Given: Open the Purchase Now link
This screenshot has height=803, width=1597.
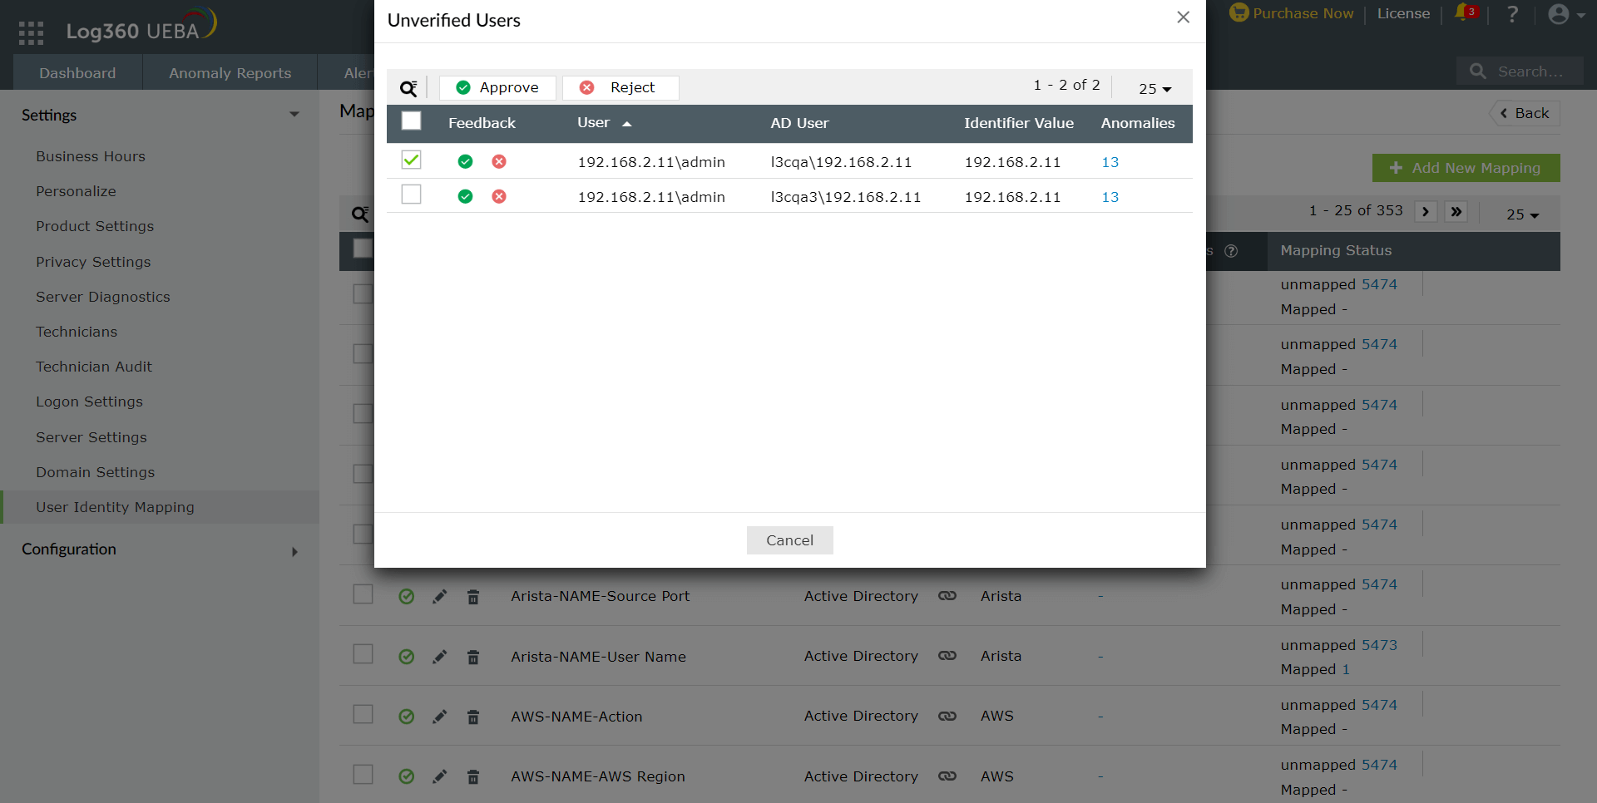Looking at the screenshot, I should [1292, 13].
